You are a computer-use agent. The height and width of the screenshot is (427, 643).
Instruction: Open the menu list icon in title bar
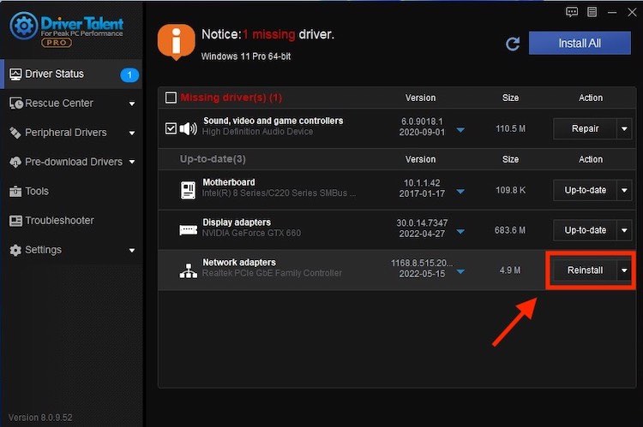(x=592, y=12)
